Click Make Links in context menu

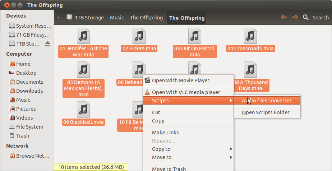pos(165,133)
